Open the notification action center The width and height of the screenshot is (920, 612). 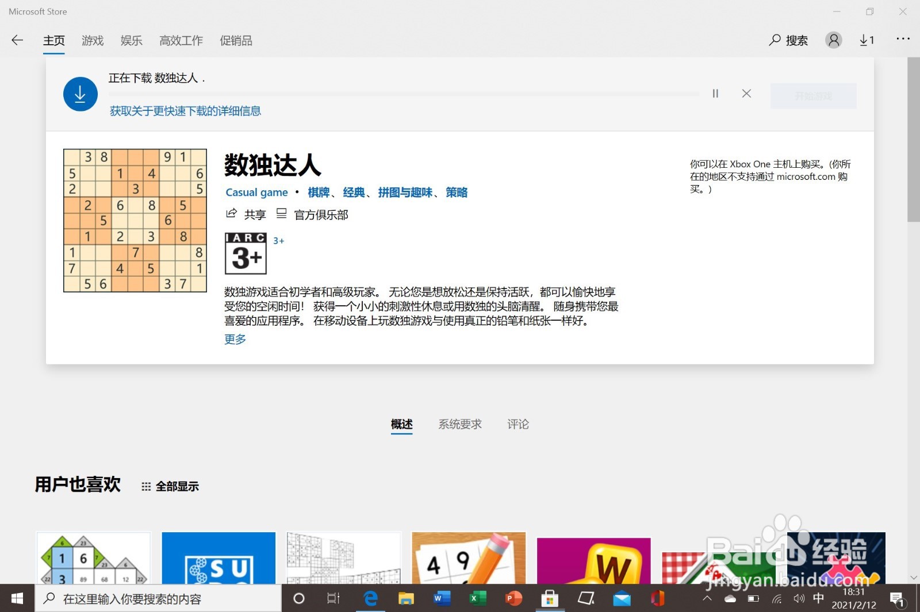pos(899,599)
